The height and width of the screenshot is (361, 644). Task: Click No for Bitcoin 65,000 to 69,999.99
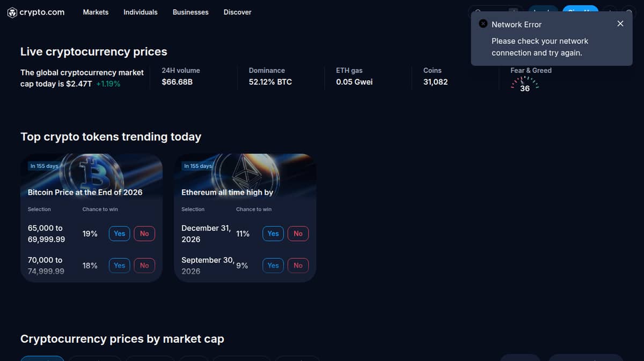144,234
